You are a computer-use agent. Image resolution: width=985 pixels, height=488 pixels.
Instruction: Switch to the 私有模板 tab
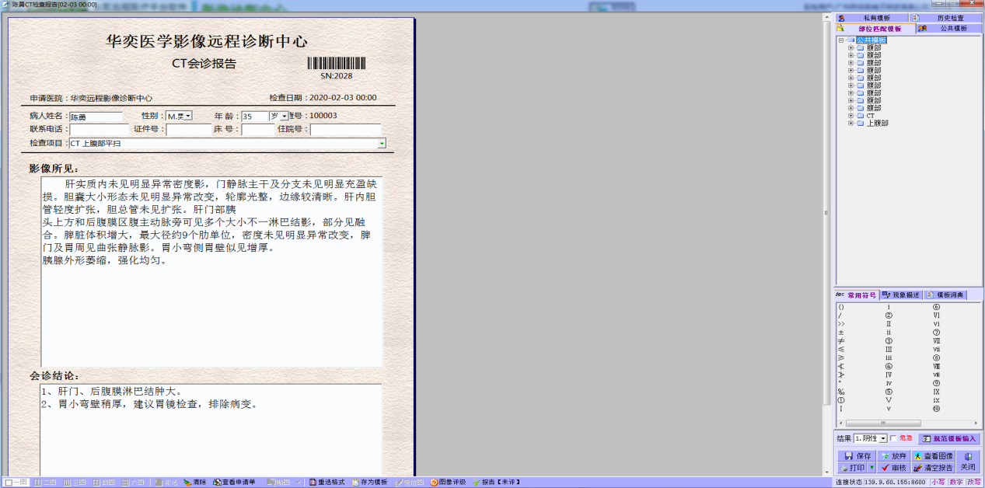(871, 18)
